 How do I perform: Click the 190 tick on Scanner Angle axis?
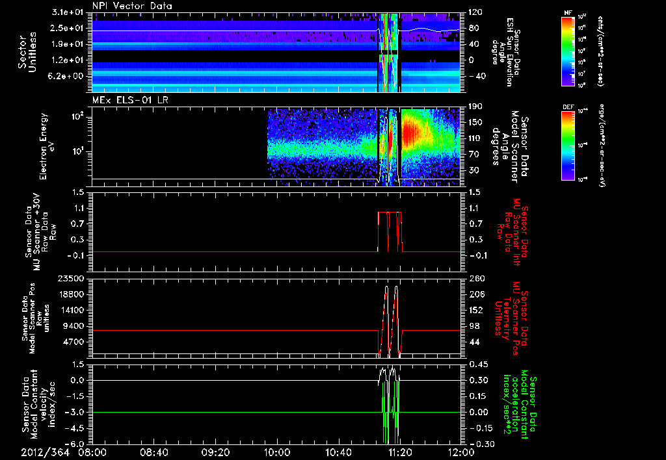pos(475,107)
